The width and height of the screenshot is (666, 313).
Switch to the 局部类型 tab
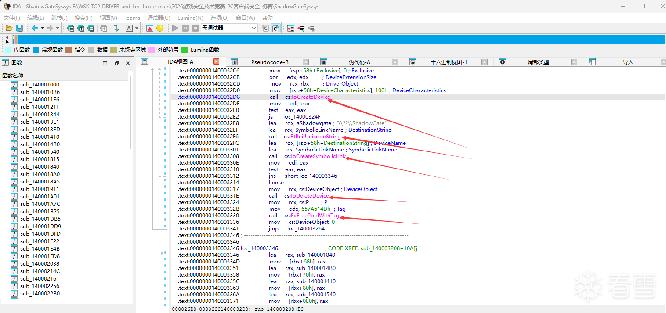538,62
